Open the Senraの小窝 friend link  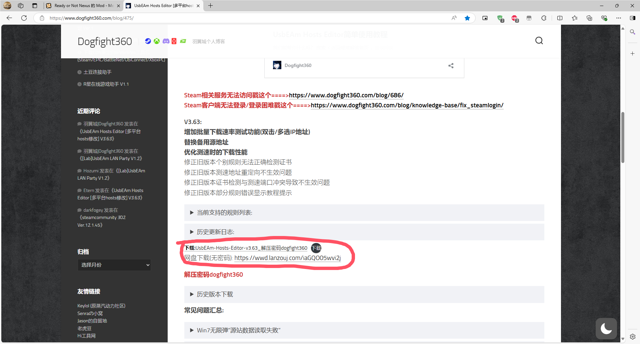coord(90,313)
